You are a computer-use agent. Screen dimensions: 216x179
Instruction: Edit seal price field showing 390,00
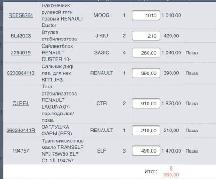click(146, 73)
